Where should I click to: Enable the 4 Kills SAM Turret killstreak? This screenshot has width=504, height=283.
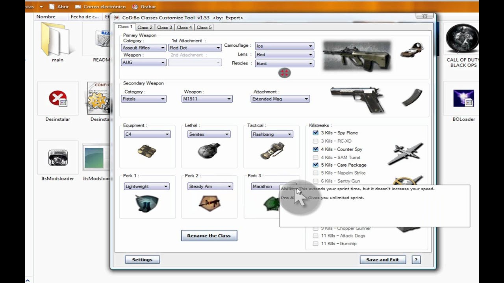[315, 157]
